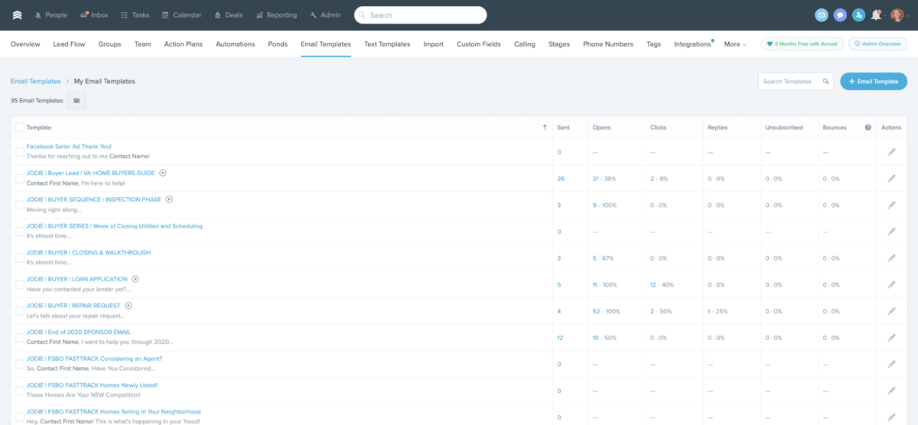Image resolution: width=918 pixels, height=425 pixels.
Task: Open the user profile avatar menu
Action: (x=898, y=15)
